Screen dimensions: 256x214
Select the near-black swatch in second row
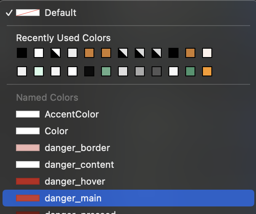coord(89,71)
